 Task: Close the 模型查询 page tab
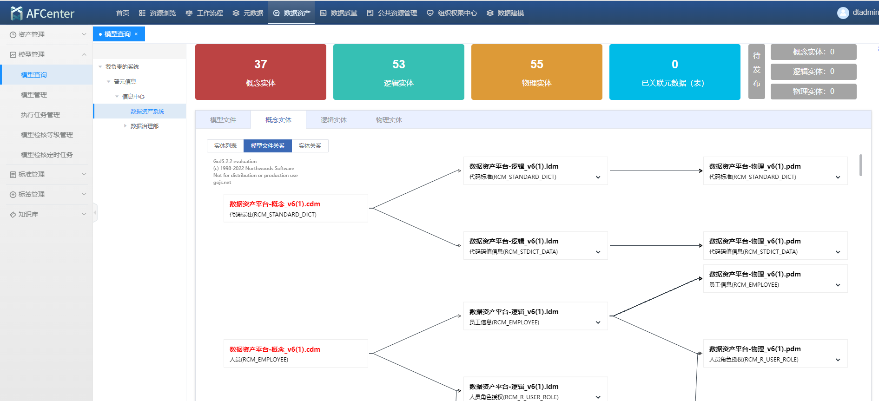point(136,34)
